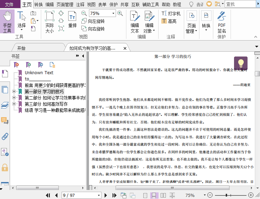Enable single page view mode
Screen dimensions: 260x199
(x=145, y=195)
